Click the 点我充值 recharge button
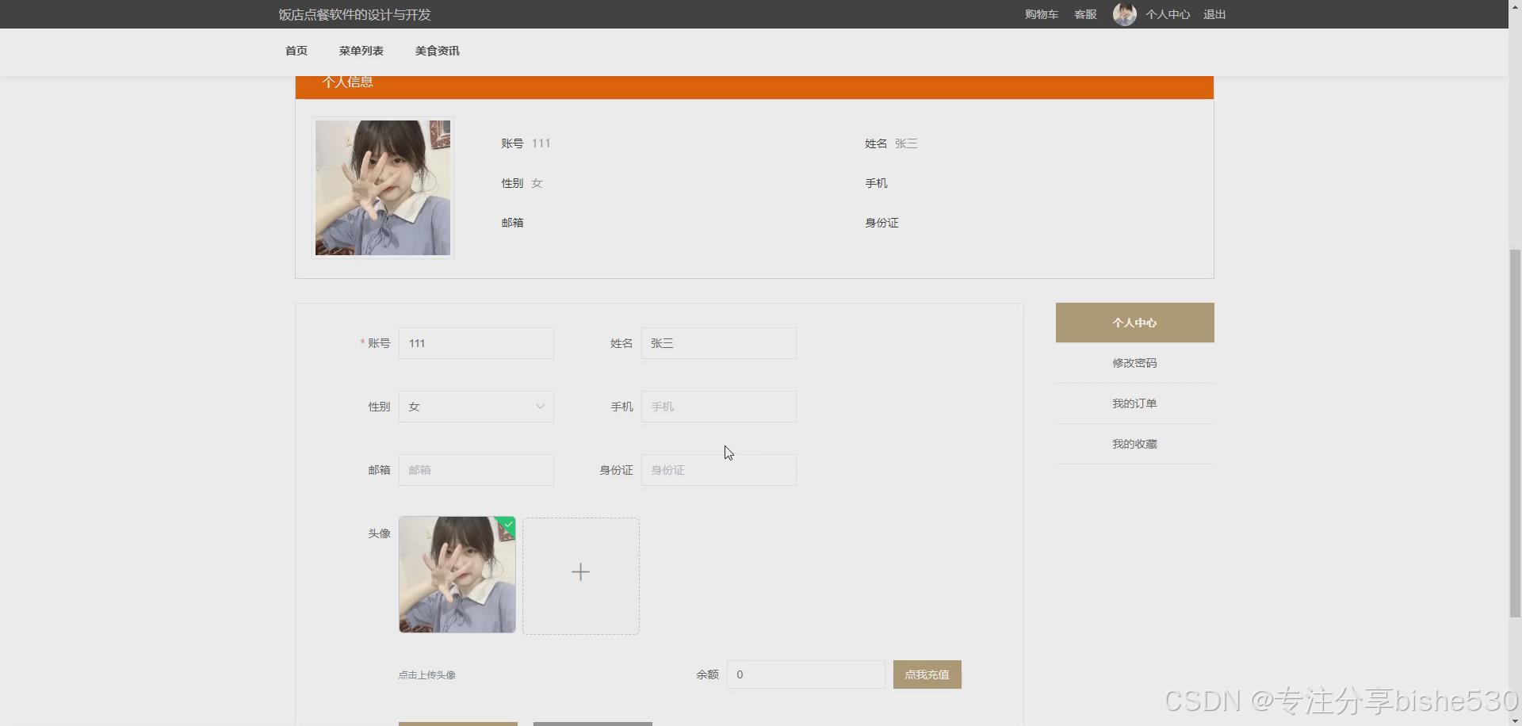The width and height of the screenshot is (1522, 726). click(x=927, y=674)
